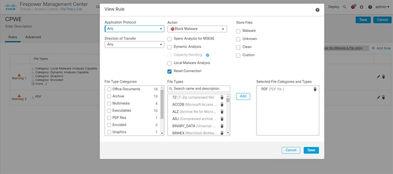The height and width of the screenshot is (174, 393).
Task: Click File Types list scrollbar thumb
Action: [x=228, y=100]
